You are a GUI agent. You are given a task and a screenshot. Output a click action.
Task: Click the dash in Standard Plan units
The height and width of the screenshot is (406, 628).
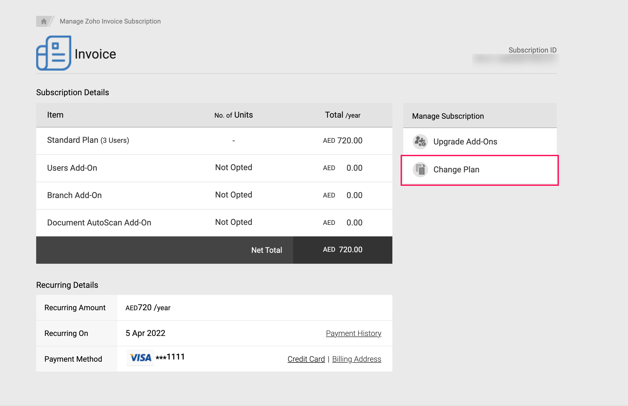tap(233, 141)
